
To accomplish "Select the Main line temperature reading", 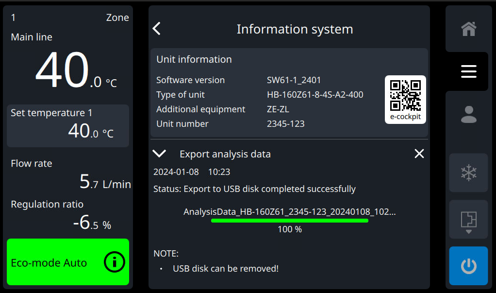I will point(76,71).
